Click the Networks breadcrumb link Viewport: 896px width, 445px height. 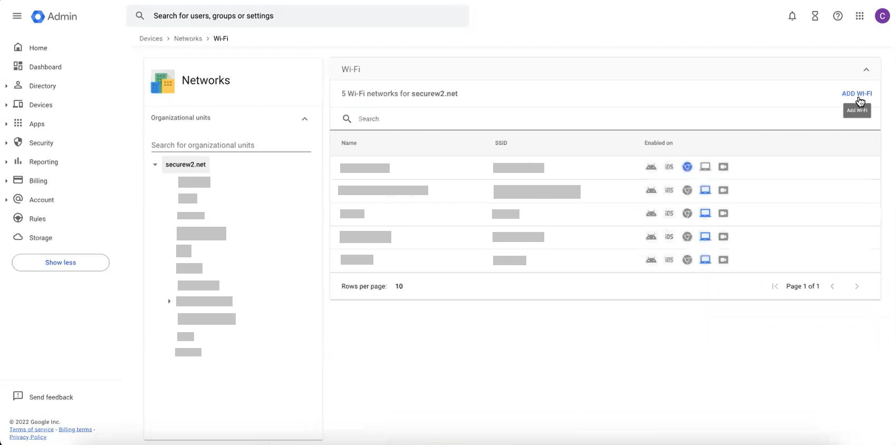pyautogui.click(x=188, y=38)
